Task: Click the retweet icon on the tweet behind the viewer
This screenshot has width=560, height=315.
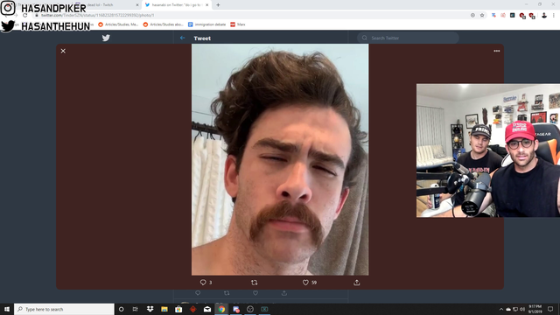Action: [227, 293]
